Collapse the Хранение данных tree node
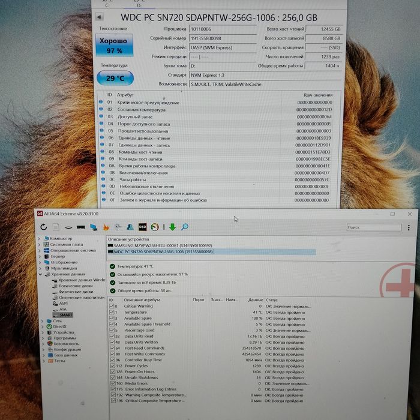Viewport: 420px width, 420px height. (x=40, y=274)
